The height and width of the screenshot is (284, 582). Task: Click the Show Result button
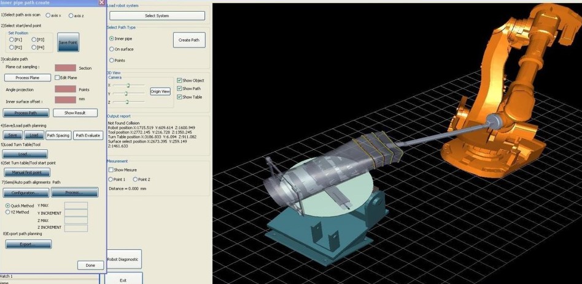pyautogui.click(x=75, y=113)
